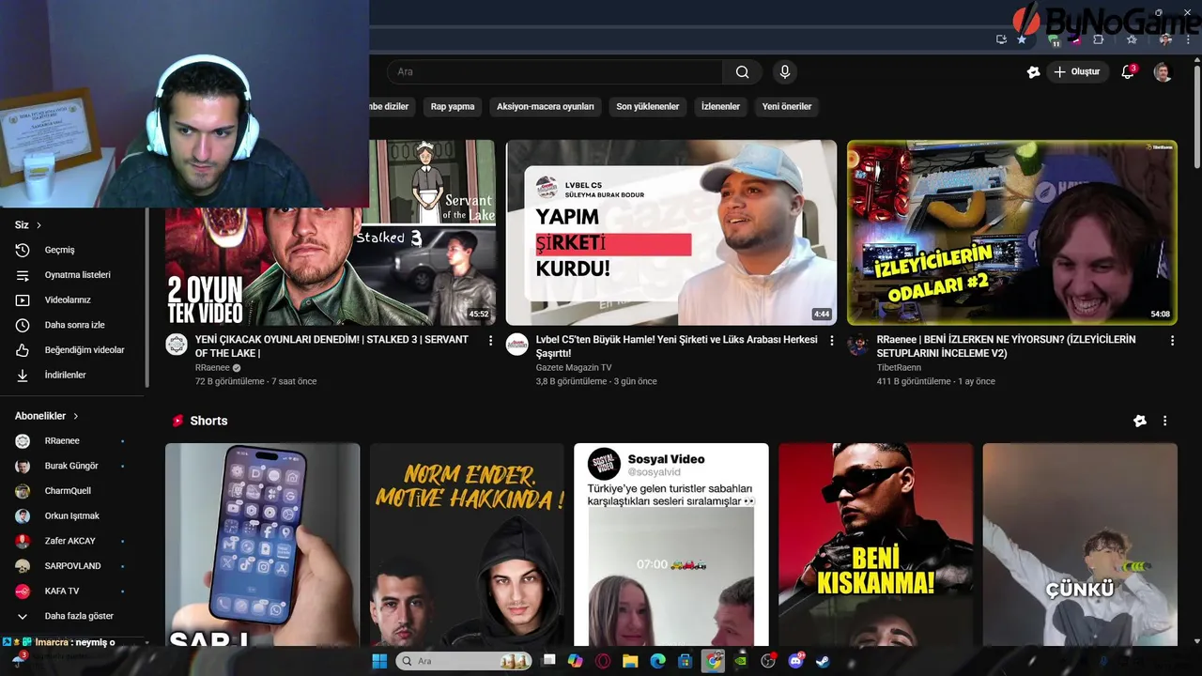Open the SARPOVLAND subscription
The image size is (1202, 676).
[x=73, y=566]
